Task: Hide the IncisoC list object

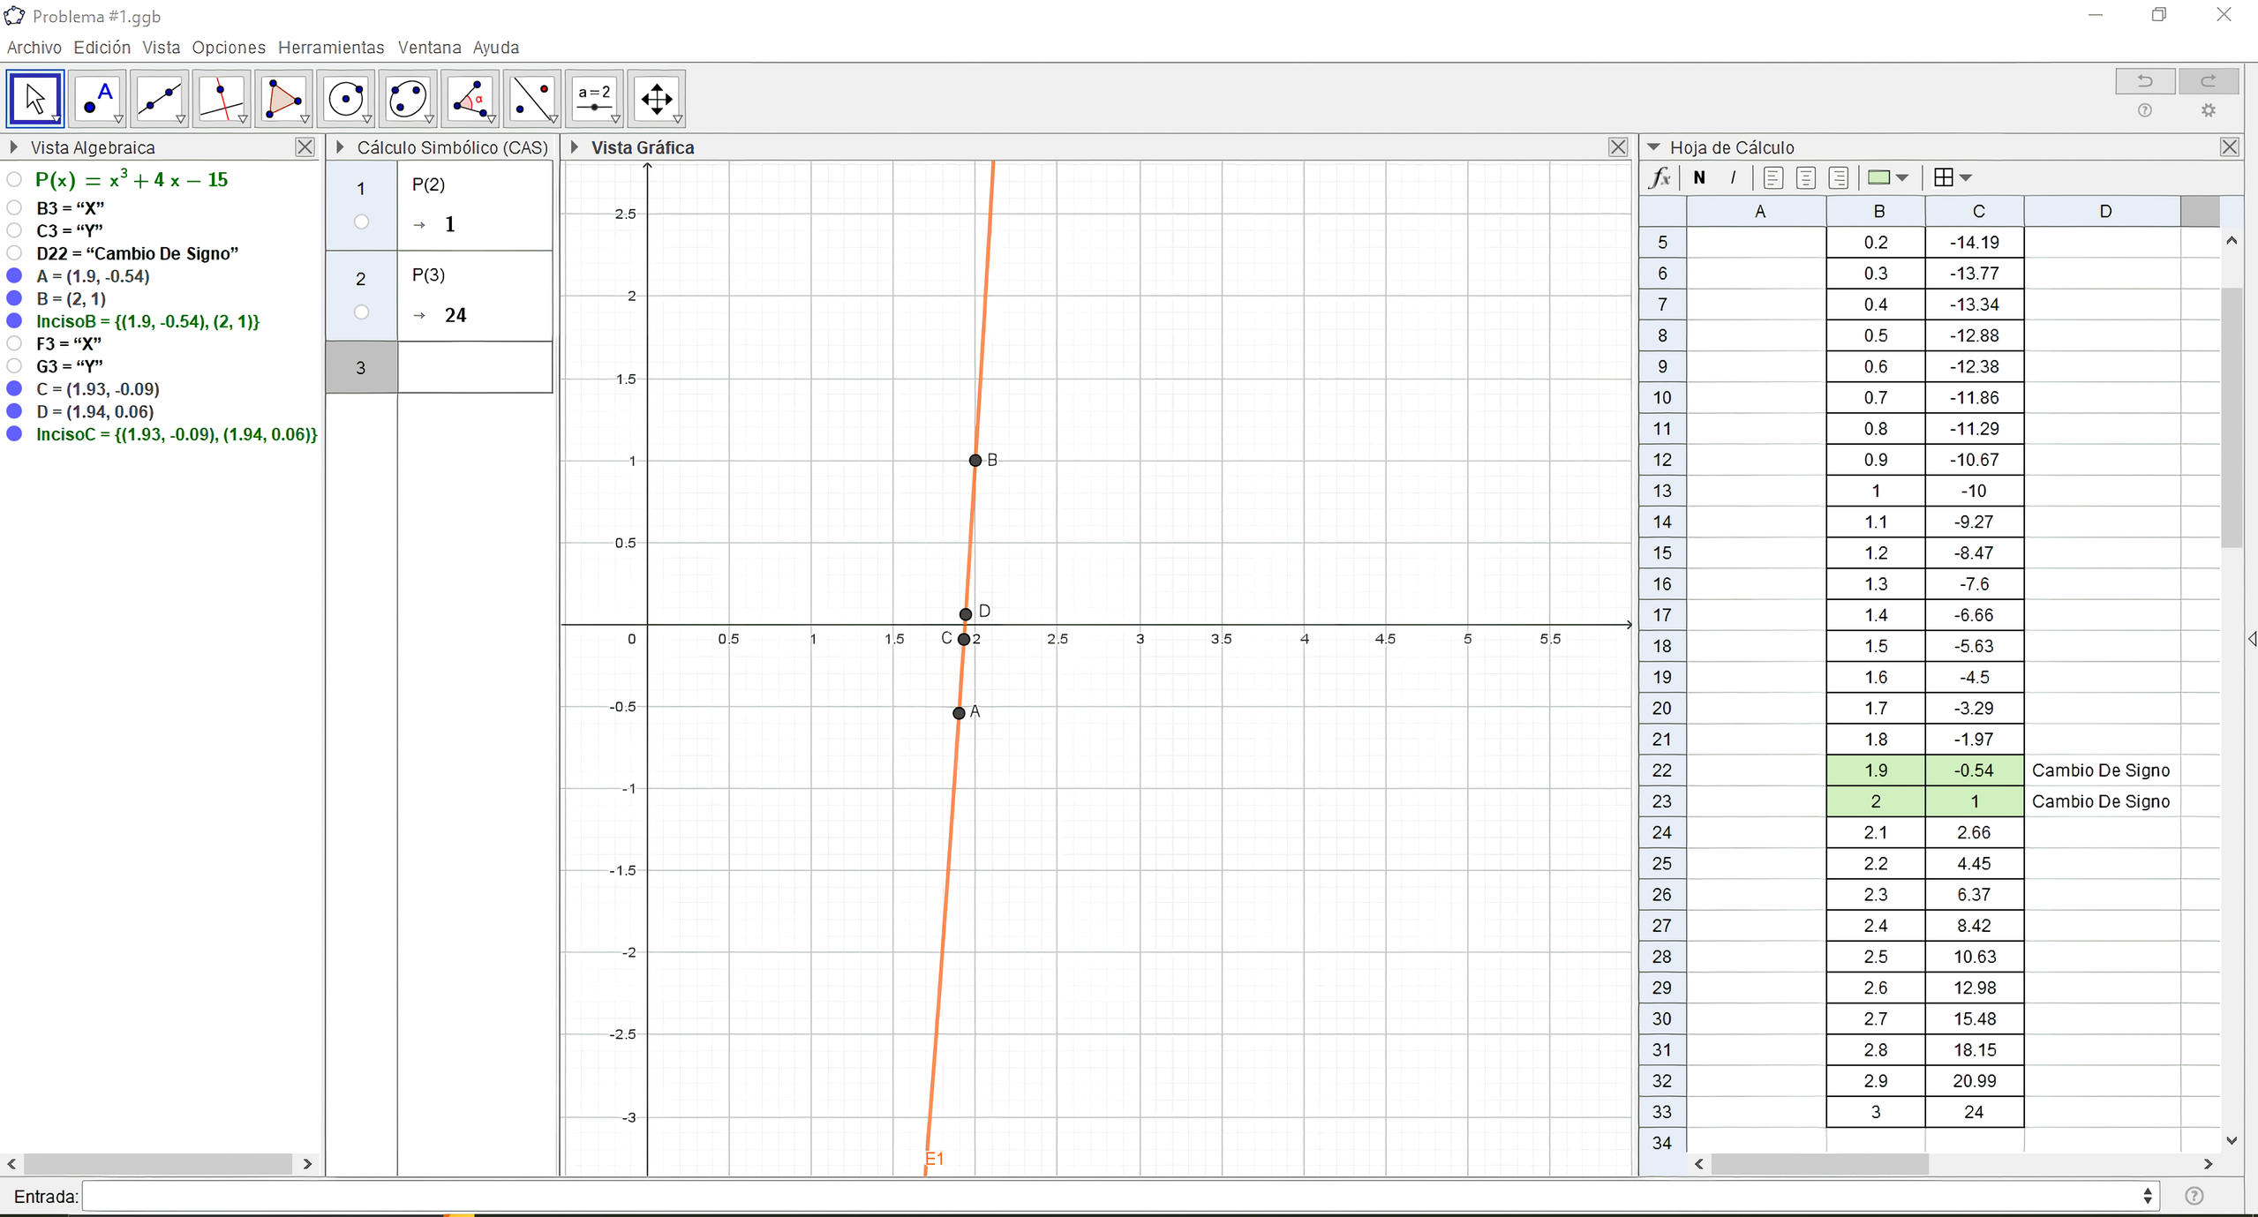Action: click(14, 434)
